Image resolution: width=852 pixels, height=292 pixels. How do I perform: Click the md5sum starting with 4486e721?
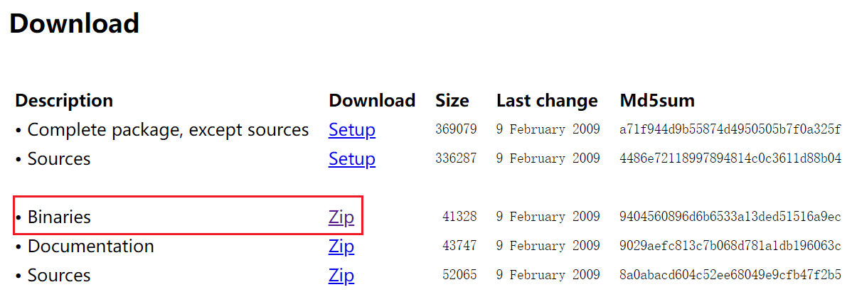(x=730, y=159)
